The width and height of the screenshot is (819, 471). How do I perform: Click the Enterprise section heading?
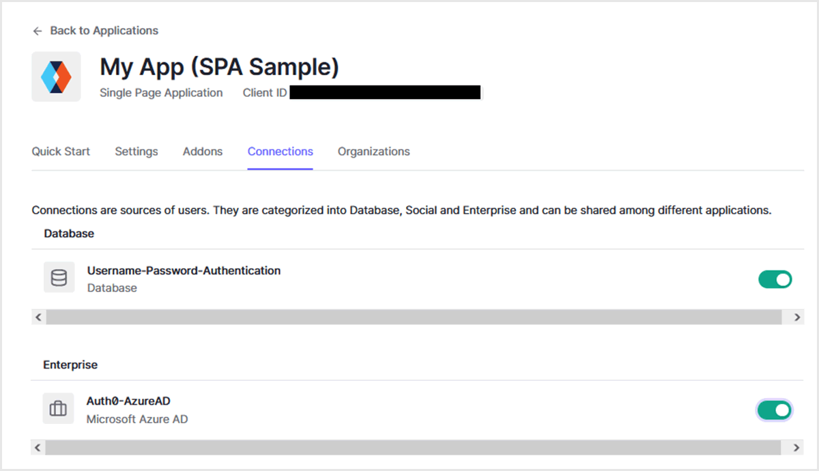(70, 365)
